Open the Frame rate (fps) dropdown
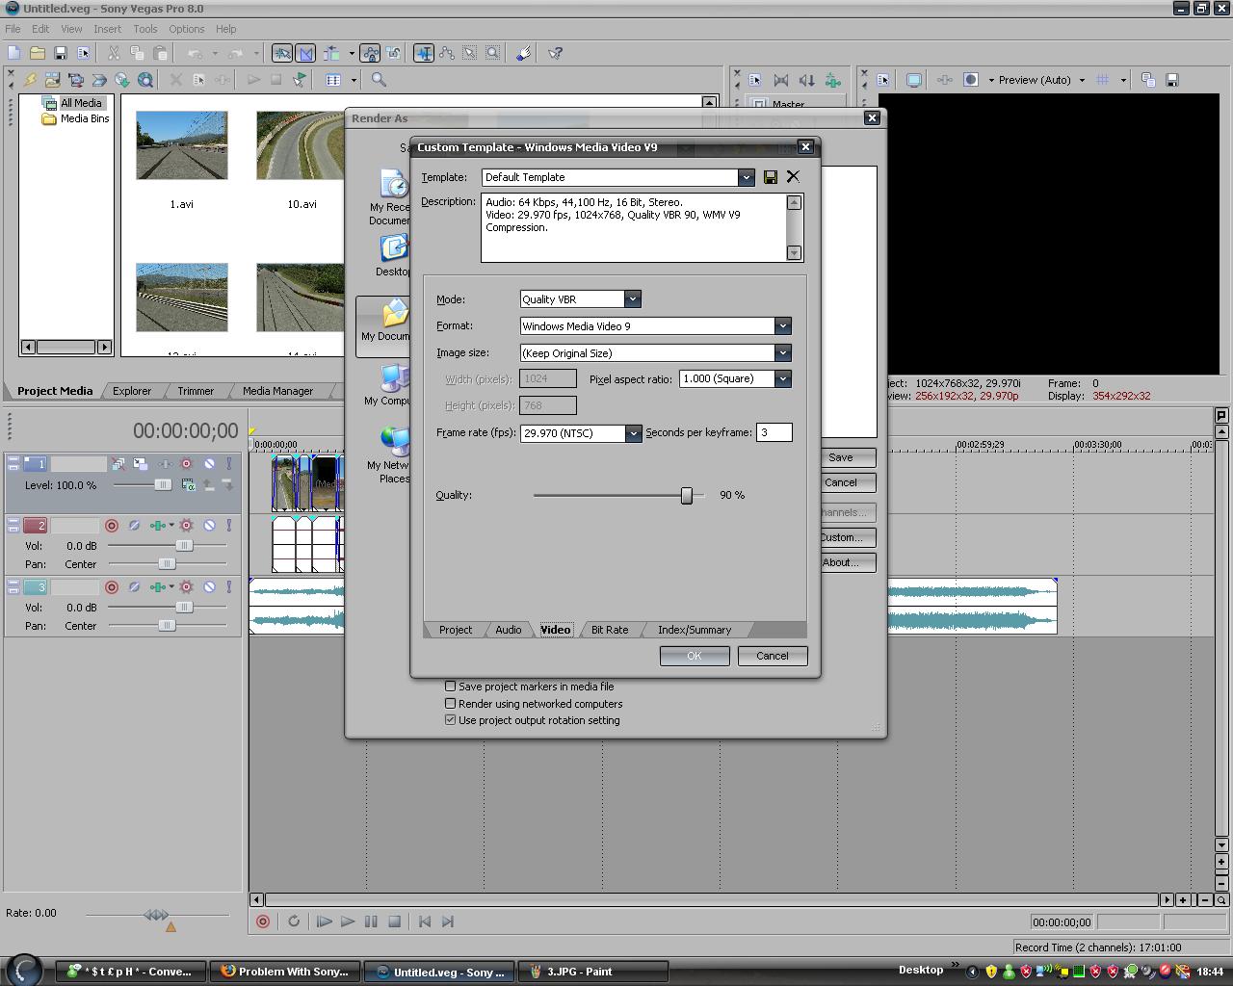 pos(633,433)
